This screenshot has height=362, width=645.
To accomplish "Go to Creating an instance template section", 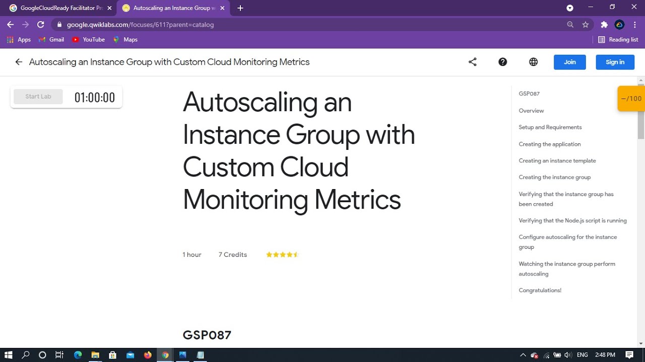I will (557, 161).
